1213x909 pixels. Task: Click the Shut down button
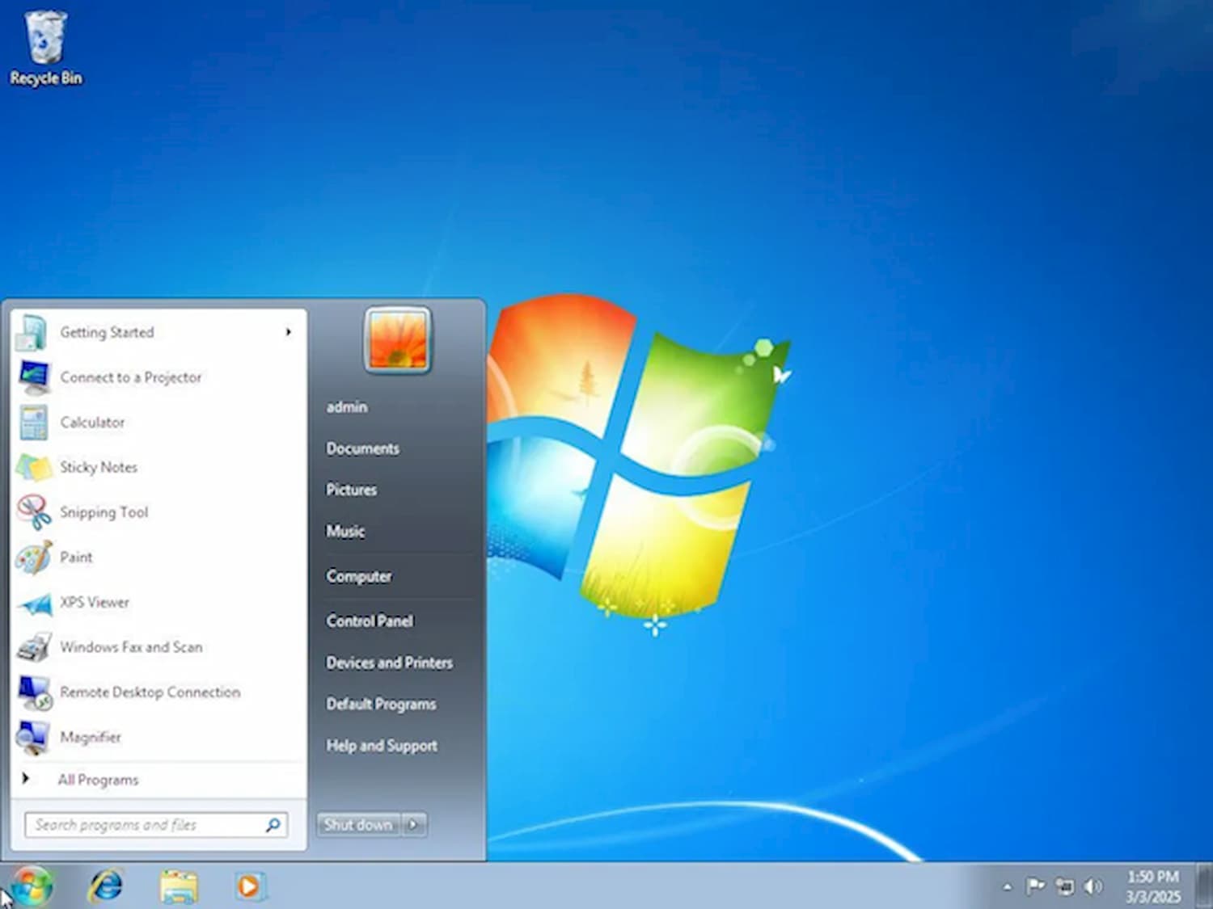point(357,824)
